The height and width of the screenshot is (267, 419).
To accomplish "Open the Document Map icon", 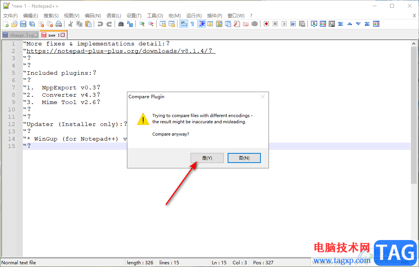I will coord(219,24).
